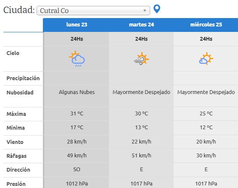Click the SO wind direction value
The height and width of the screenshot is (188, 238).
tap(77, 170)
